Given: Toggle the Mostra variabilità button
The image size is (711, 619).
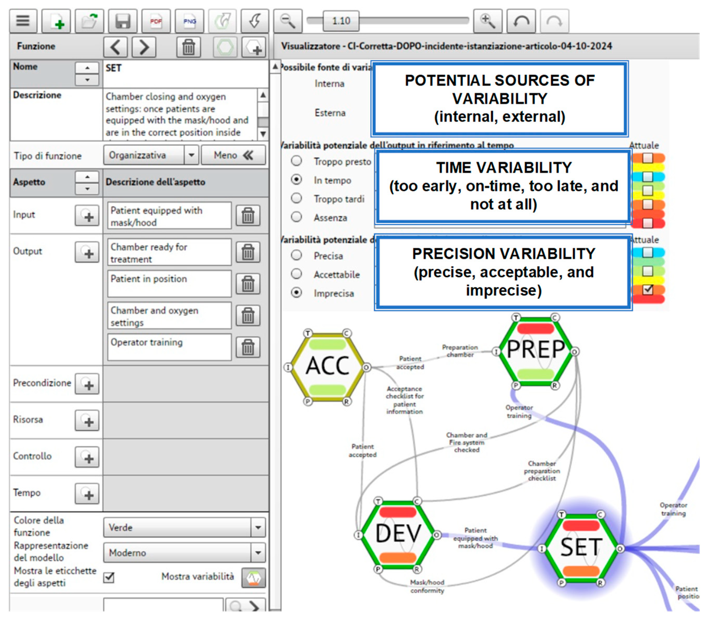Looking at the screenshot, I should (254, 577).
